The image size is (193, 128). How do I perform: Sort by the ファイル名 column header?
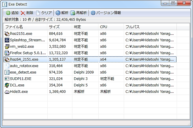pos(25,27)
